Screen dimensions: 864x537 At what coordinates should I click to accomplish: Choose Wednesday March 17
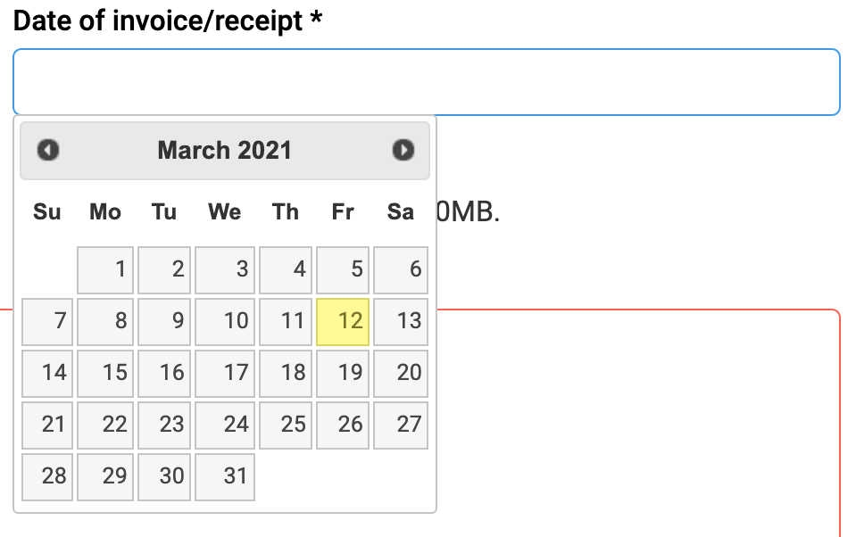pos(225,373)
